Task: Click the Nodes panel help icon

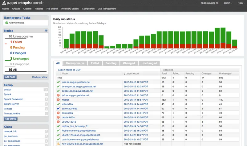Action: pos(46,31)
